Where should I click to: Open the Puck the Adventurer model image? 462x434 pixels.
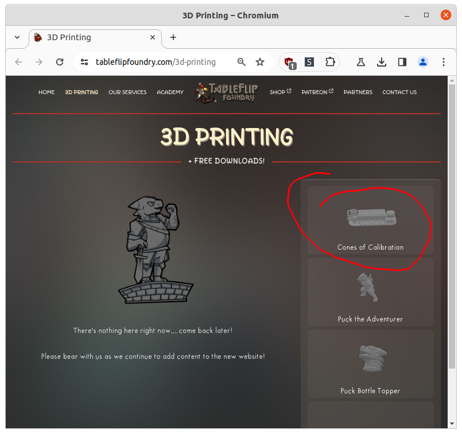[x=367, y=287]
